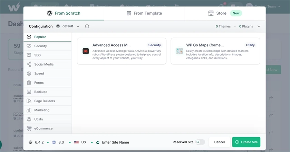Viewport: 290px width, 152px height.
Task: Switch to the From Template tab
Action: pos(144,13)
